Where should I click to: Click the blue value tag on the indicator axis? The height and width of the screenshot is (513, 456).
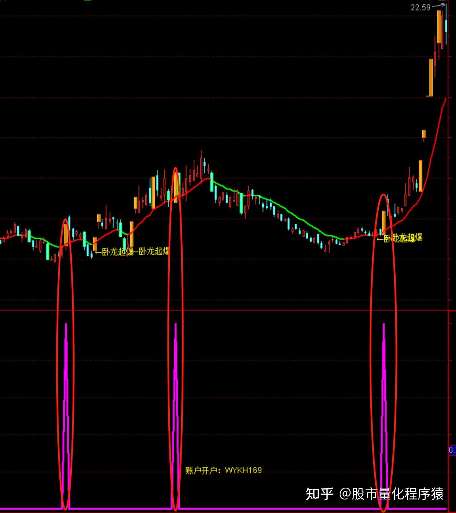[452, 450]
